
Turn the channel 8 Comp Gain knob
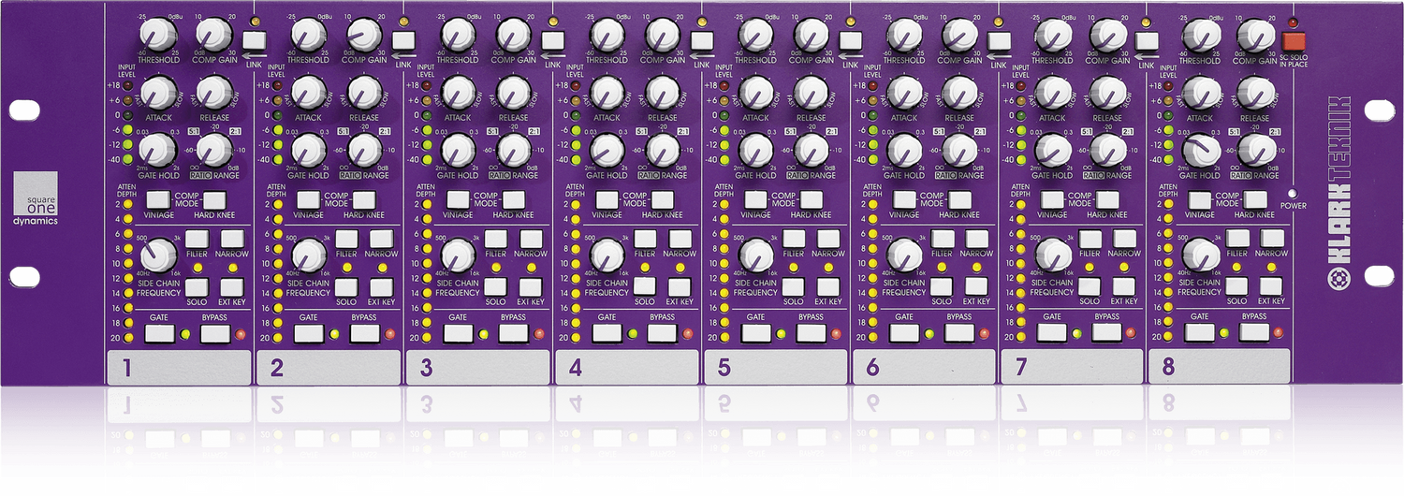[1256, 36]
